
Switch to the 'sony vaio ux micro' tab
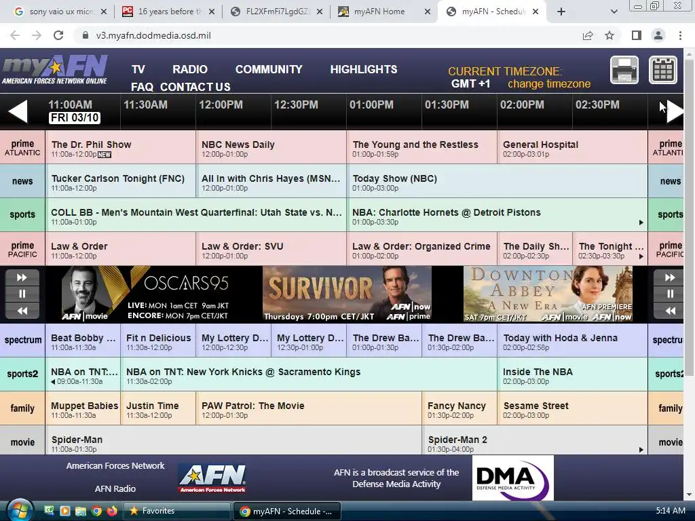click(x=60, y=12)
